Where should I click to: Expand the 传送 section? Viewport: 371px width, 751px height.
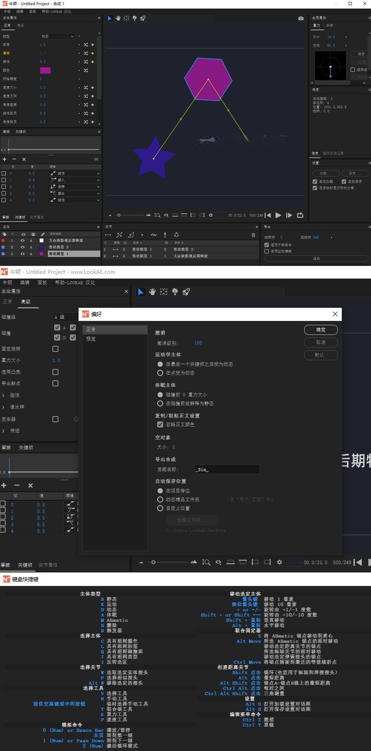pyautogui.click(x=3, y=431)
